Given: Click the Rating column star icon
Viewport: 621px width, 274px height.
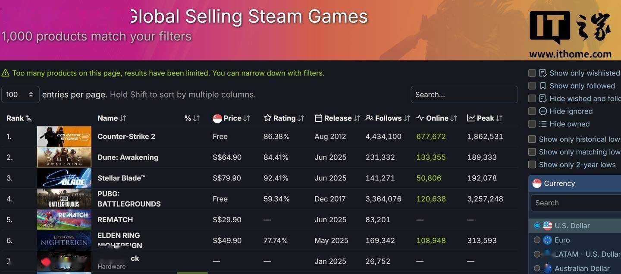Looking at the screenshot, I should click(x=267, y=118).
